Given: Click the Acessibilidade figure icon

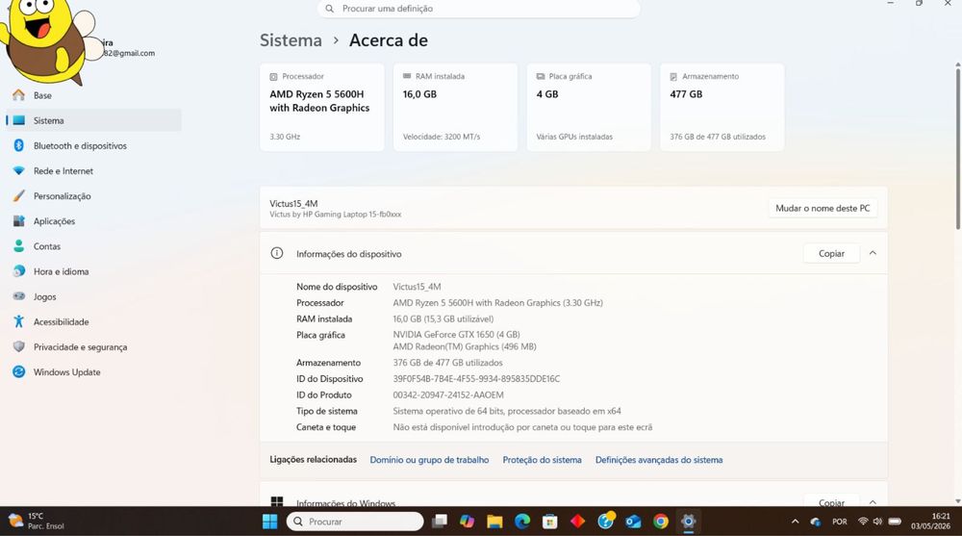Looking at the screenshot, I should click(19, 321).
